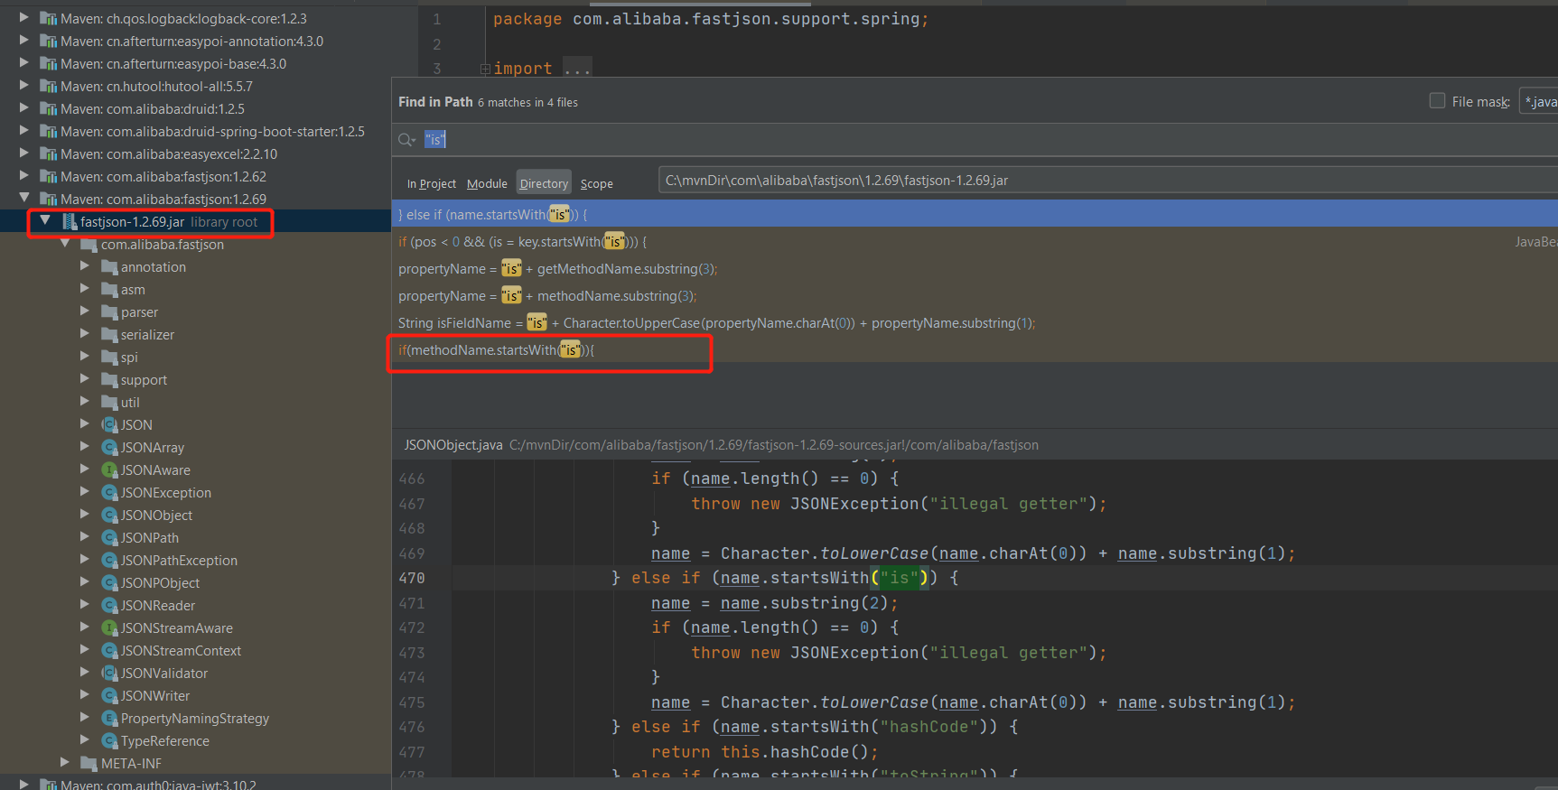Switch to the In Project scope tab
The image size is (1558, 790).
pyautogui.click(x=432, y=183)
